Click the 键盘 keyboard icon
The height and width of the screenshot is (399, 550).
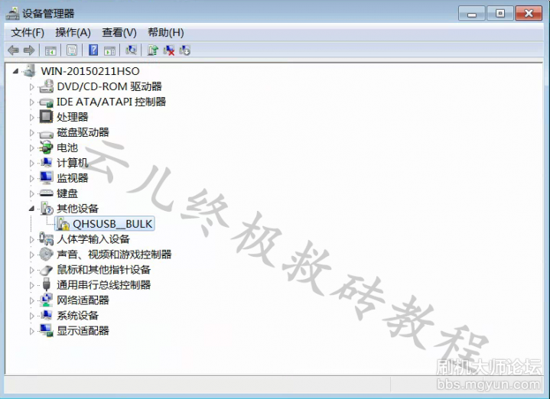[47, 193]
